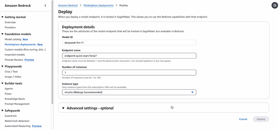Click the Model ID field
The height and width of the screenshot is (130, 280).
[129, 43]
